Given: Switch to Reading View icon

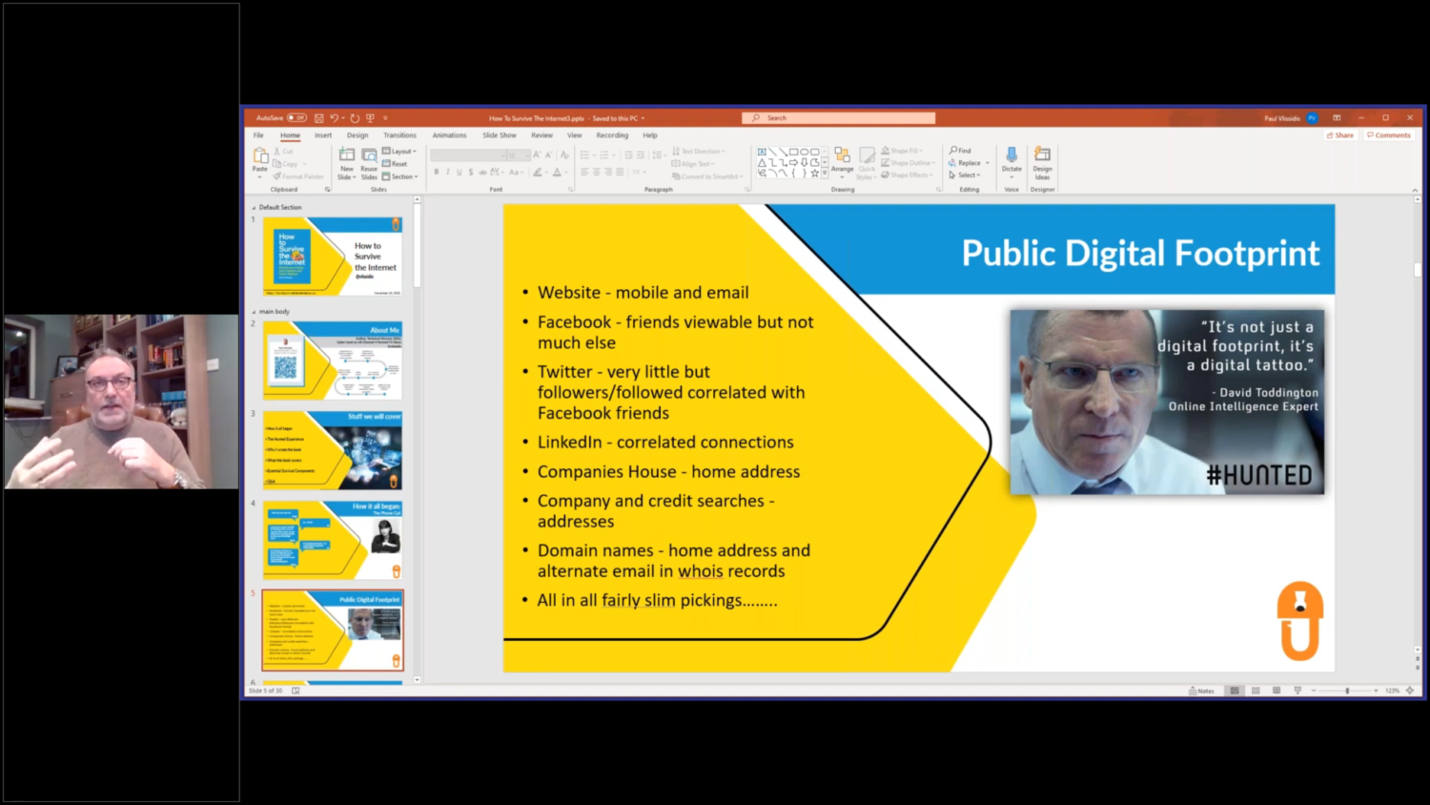Looking at the screenshot, I should pos(1277,691).
